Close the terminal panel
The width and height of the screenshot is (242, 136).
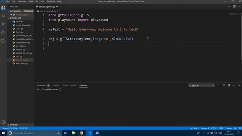pos(239,85)
